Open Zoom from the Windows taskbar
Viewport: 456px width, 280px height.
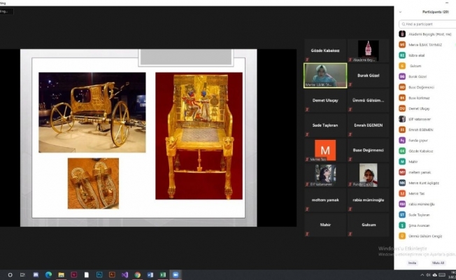(x=176, y=274)
